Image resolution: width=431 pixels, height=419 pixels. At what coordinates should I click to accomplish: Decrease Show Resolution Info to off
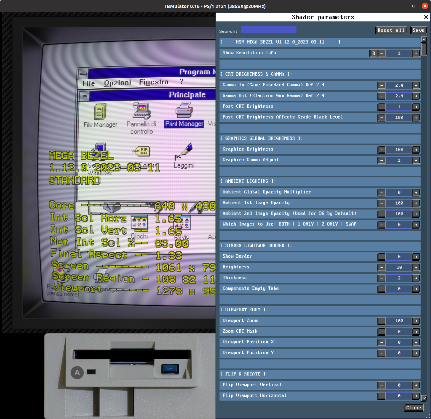(x=381, y=53)
